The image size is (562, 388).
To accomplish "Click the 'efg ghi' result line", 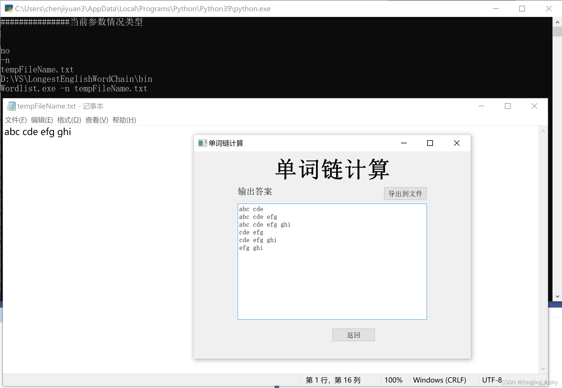I will (x=251, y=248).
